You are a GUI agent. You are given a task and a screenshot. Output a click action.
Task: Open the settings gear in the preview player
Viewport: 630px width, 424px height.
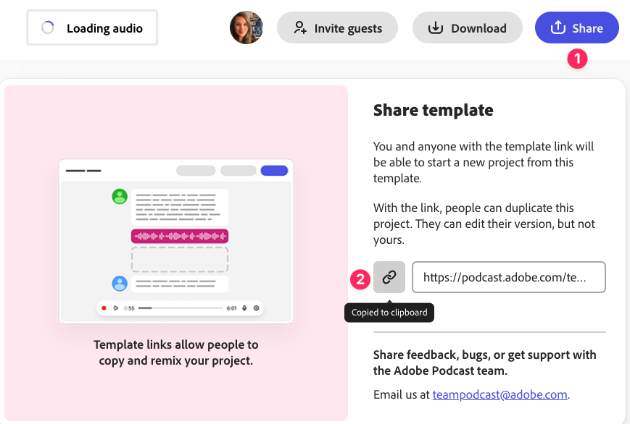256,308
